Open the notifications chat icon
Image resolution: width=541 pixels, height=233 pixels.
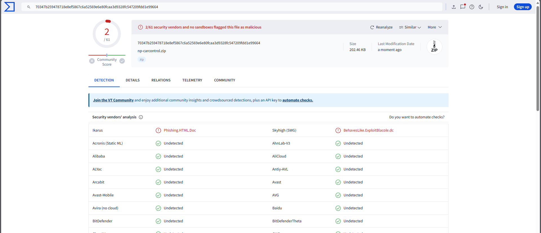463,7
